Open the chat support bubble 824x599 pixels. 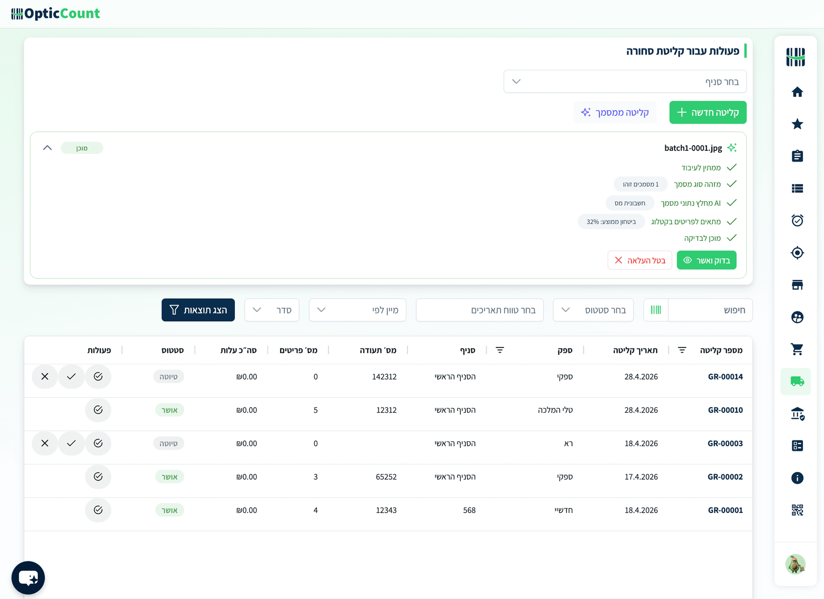click(x=28, y=578)
